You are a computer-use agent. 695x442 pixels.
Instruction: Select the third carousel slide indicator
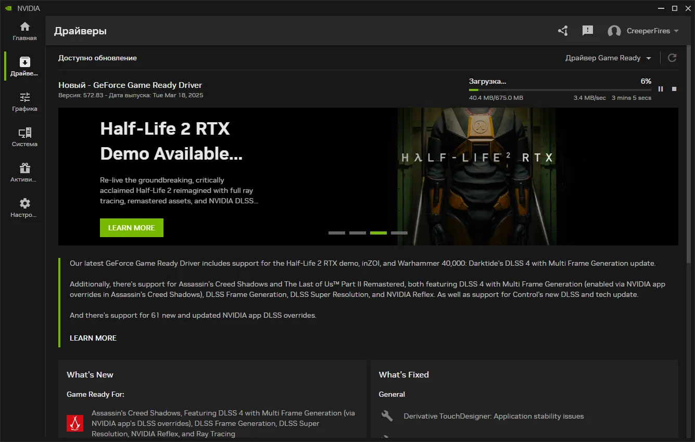378,233
